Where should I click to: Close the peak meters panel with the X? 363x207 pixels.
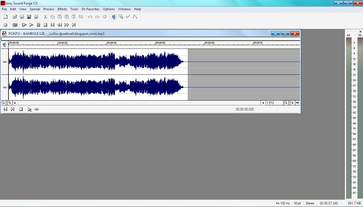point(360,32)
